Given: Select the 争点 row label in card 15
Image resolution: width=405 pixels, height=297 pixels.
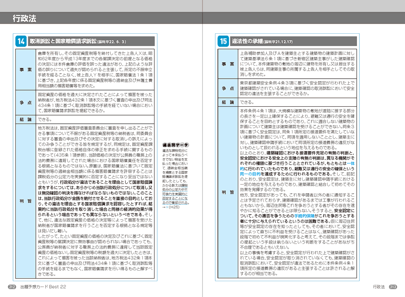Looking at the screenshot, I should [228, 88].
